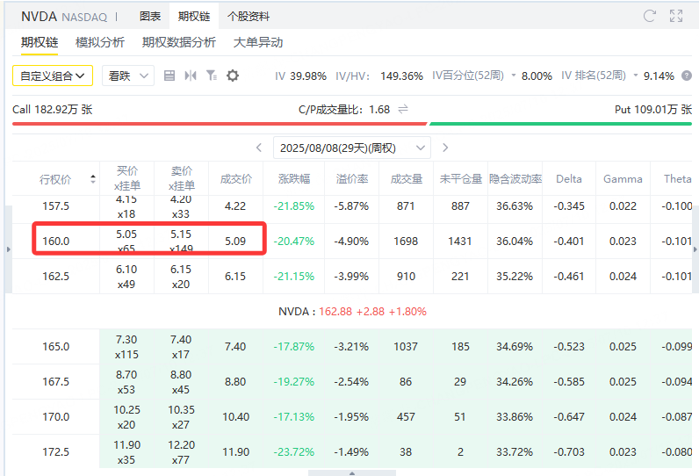Select the 162.5 strike row
The image size is (699, 476).
[x=352, y=277]
